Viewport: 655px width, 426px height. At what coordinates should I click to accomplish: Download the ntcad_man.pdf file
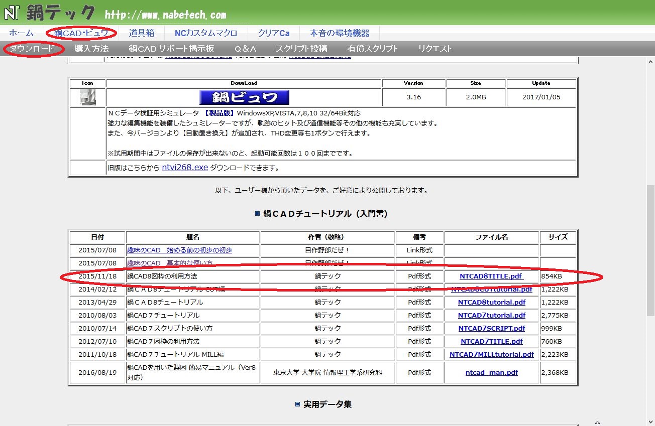tap(492, 373)
